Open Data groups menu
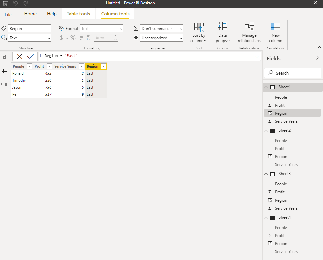This screenshot has width=323, height=260. [x=222, y=32]
